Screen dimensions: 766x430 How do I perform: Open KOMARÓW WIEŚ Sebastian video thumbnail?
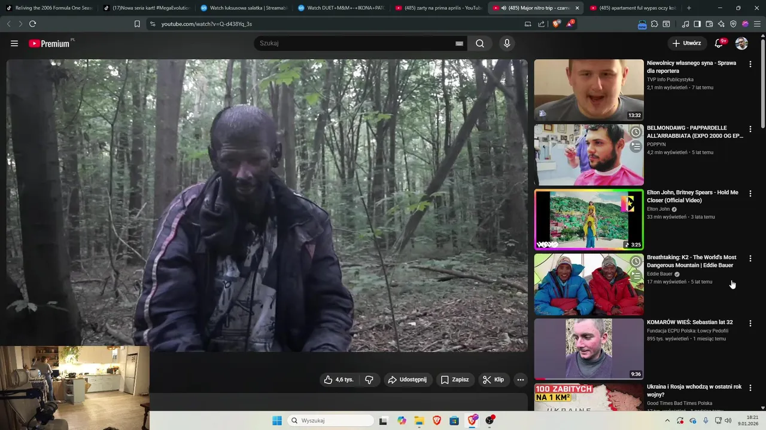(589, 349)
